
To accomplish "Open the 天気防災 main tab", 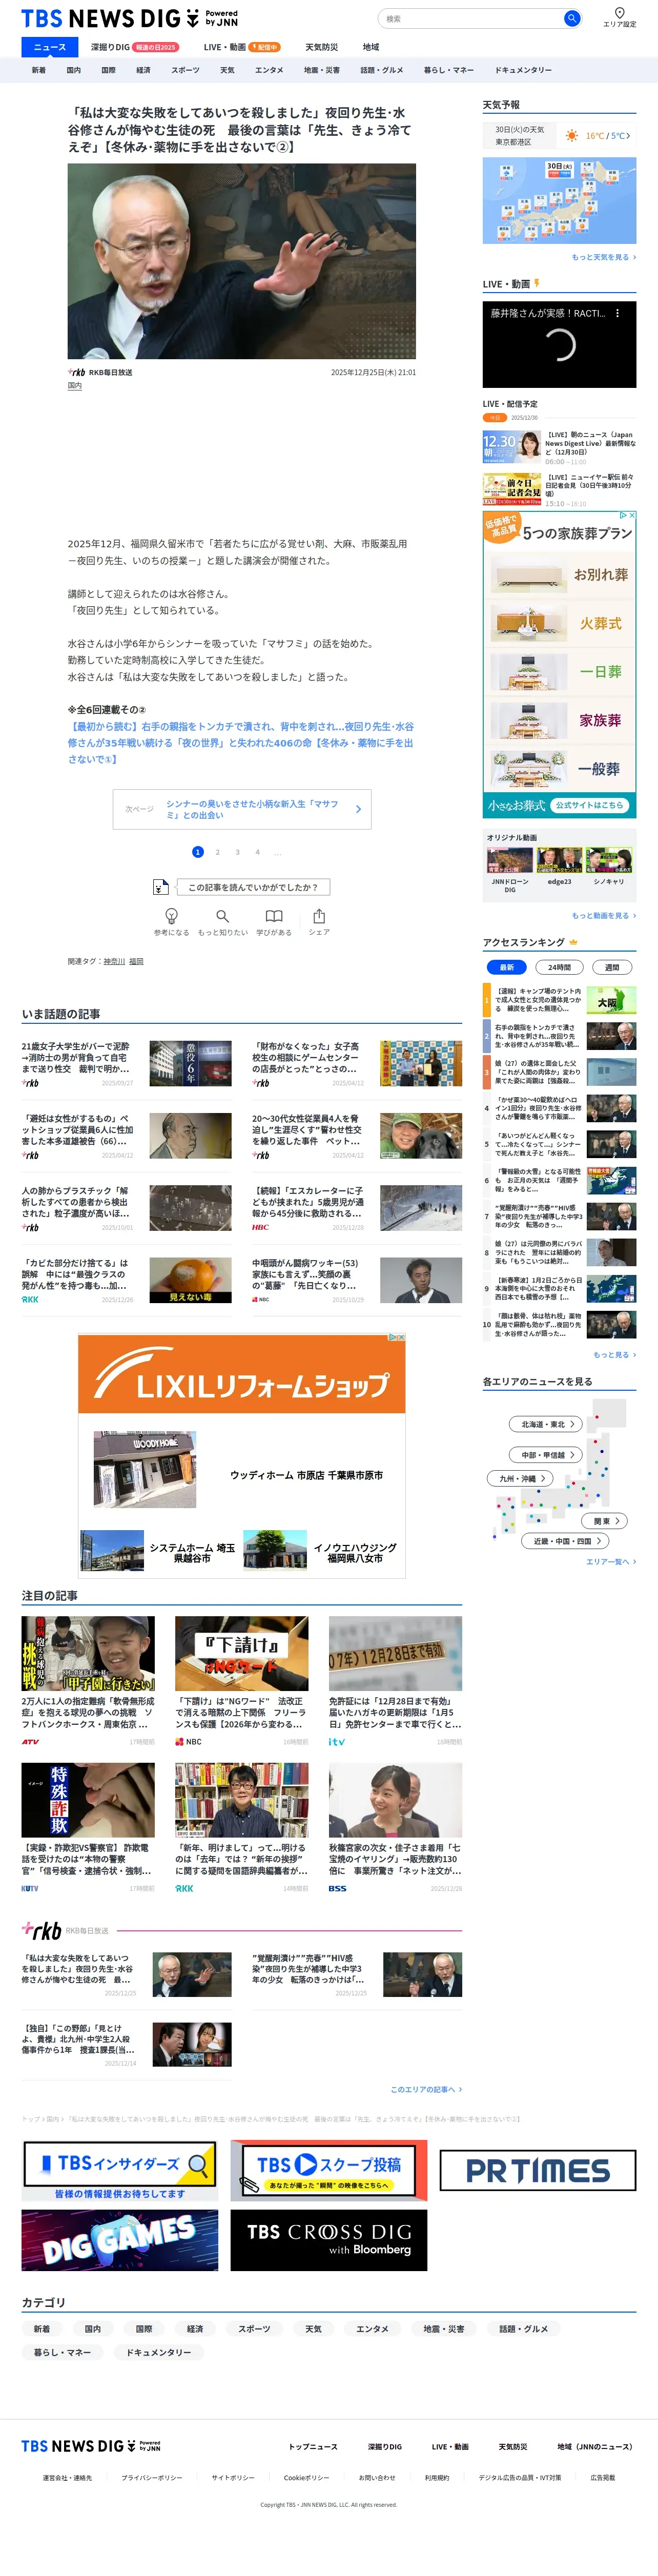I will [x=321, y=47].
